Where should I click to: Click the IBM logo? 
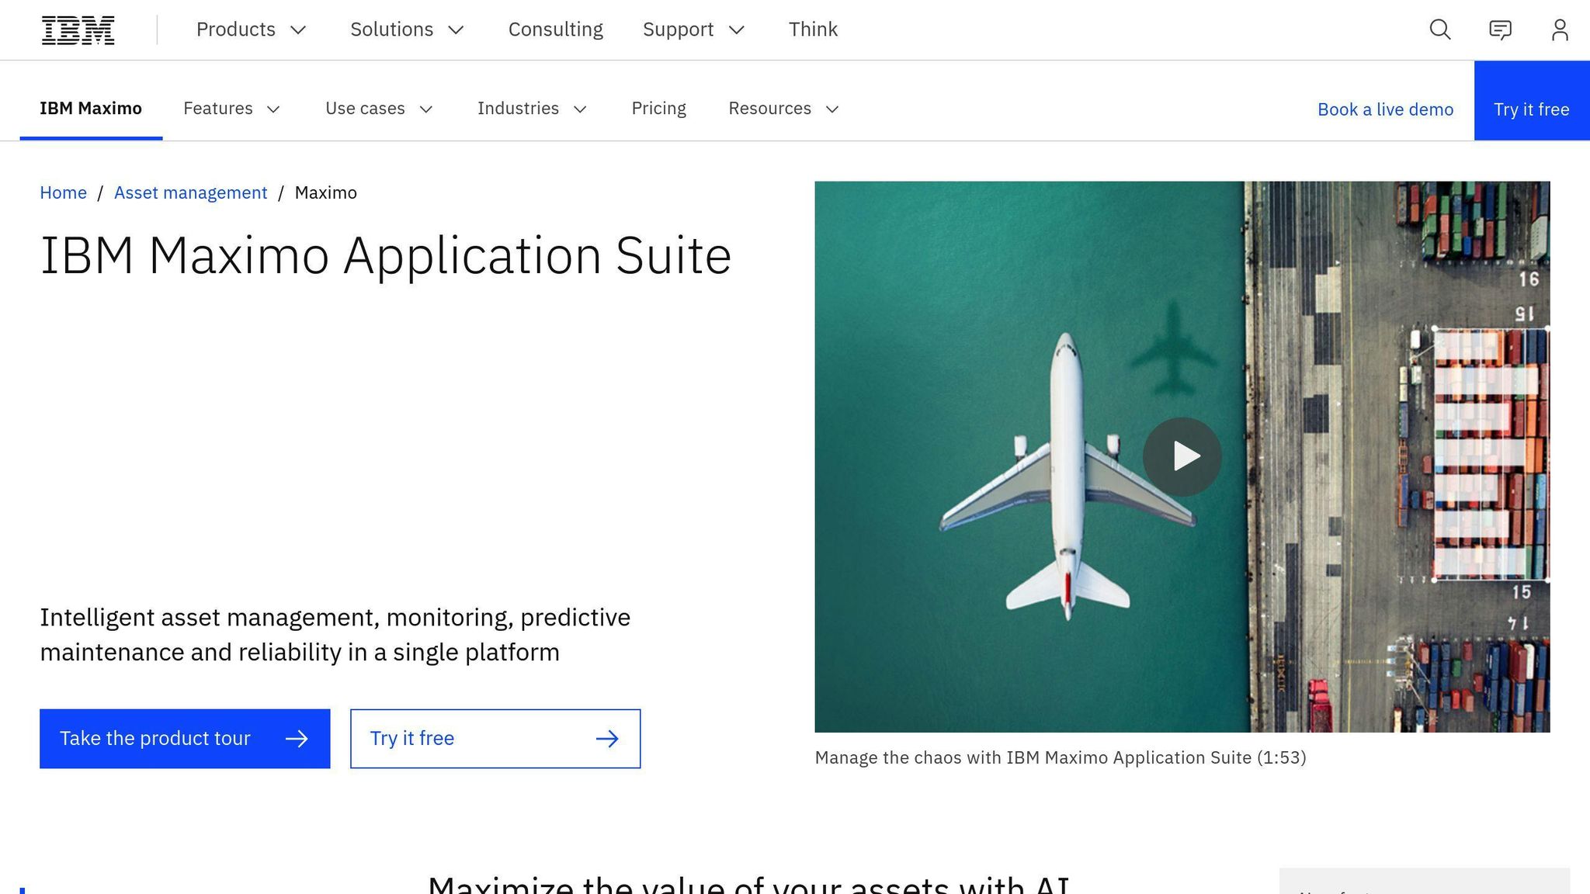pyautogui.click(x=78, y=29)
